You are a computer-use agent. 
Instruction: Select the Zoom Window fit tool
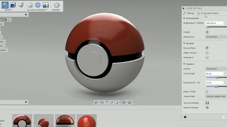tap(116, 102)
